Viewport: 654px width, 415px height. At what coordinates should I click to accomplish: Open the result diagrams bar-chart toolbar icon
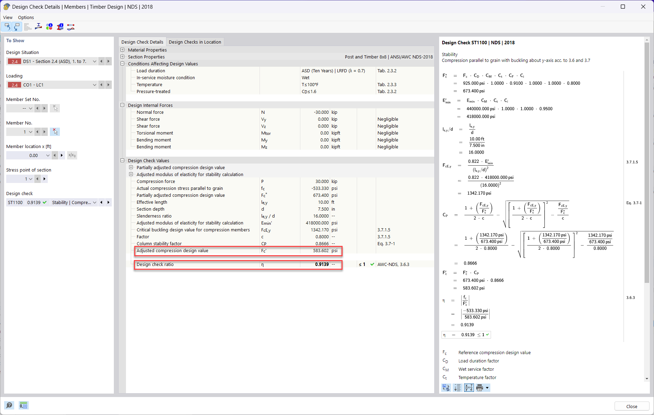pos(28,27)
